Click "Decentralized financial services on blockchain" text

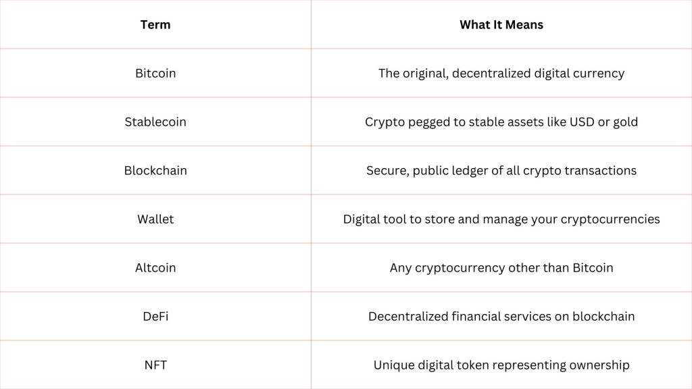click(x=501, y=316)
